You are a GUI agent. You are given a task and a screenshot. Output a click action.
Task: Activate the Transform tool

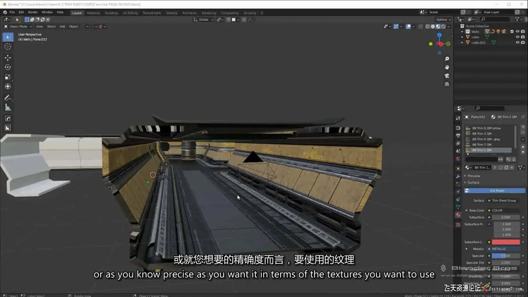point(8,87)
